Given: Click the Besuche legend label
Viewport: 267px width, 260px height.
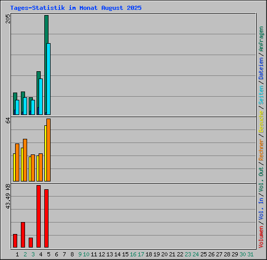Looking at the screenshot, I should pos(261,122).
